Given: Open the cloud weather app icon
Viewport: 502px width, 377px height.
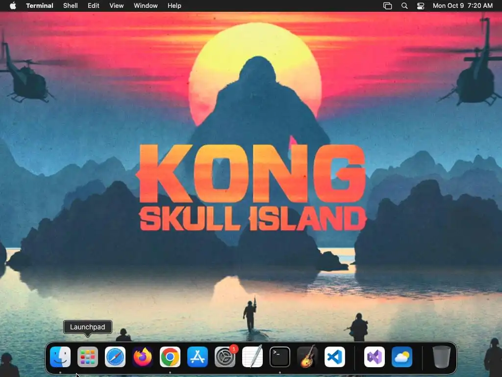Looking at the screenshot, I should [x=402, y=356].
